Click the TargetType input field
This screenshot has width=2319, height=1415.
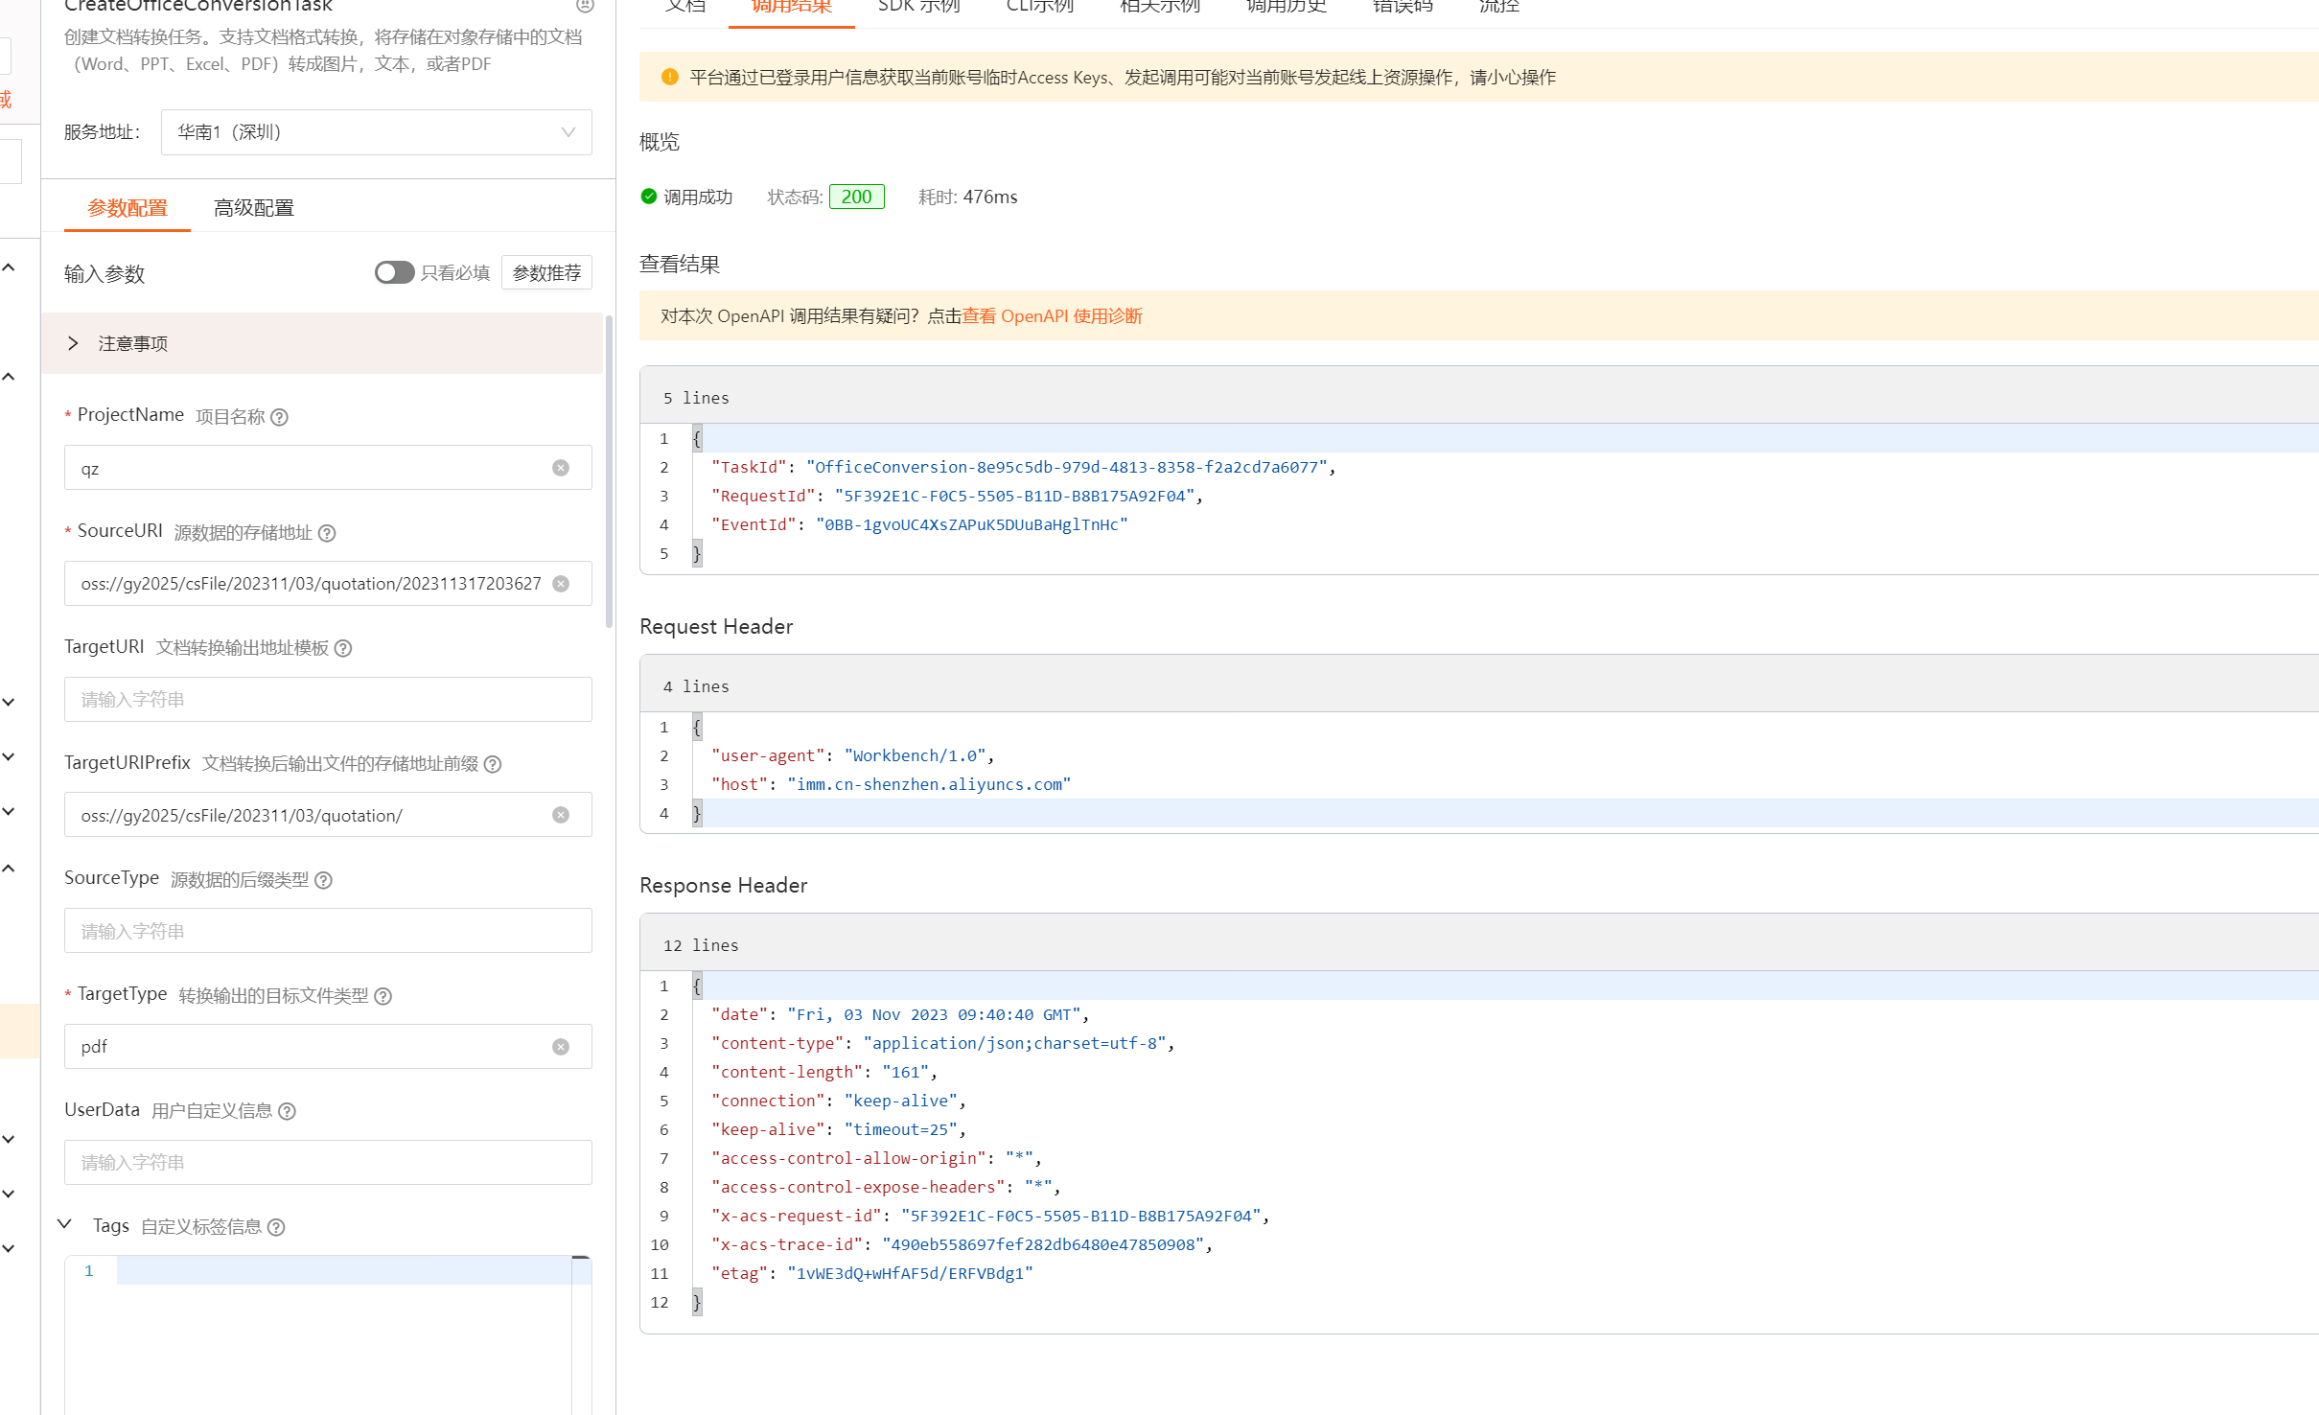click(328, 1047)
